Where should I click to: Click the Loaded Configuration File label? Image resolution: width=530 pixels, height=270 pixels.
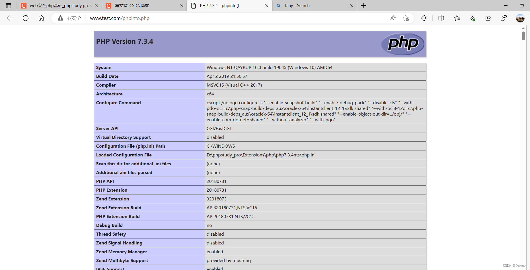124,155
